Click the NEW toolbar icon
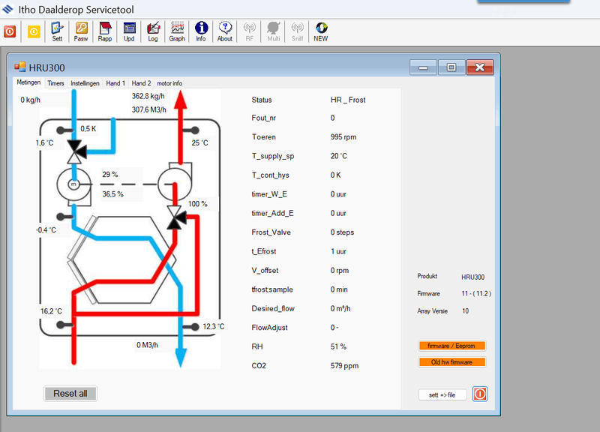The image size is (600, 432). coord(321,31)
